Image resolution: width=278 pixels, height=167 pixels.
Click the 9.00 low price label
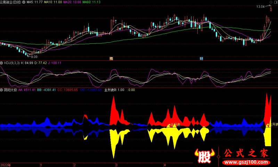34,57
